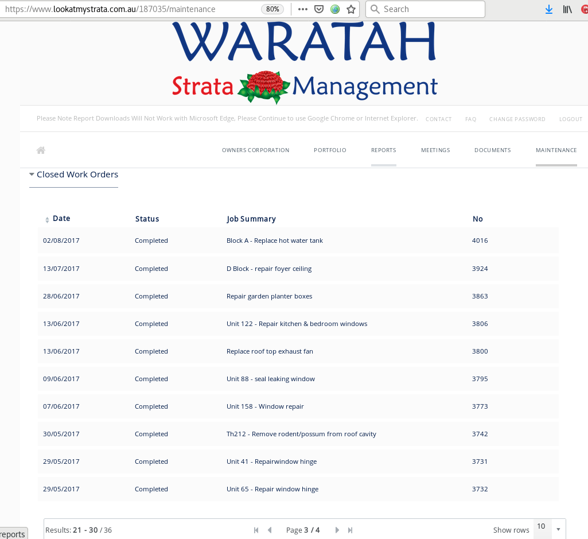Focus the browser Search field

[425, 9]
